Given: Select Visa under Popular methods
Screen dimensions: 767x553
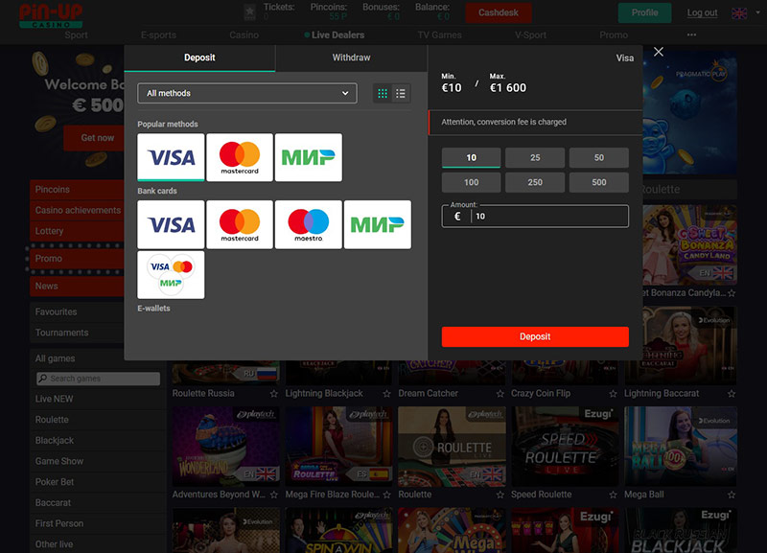Looking at the screenshot, I should pyautogui.click(x=171, y=157).
